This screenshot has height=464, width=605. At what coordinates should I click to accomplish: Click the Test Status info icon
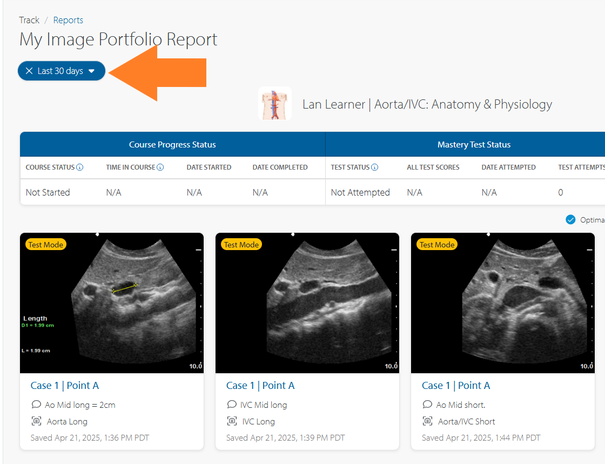click(x=375, y=167)
